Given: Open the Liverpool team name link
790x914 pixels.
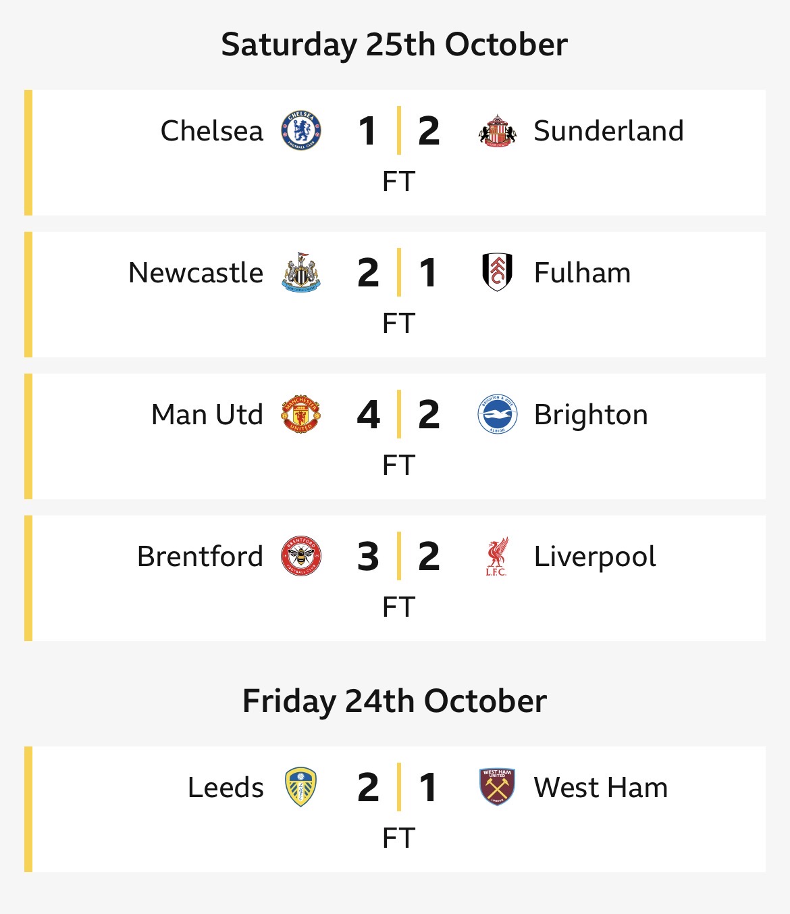Looking at the screenshot, I should (x=595, y=557).
